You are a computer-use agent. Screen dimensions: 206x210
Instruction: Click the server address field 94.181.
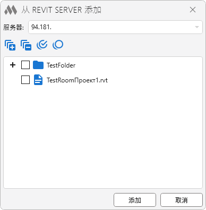115,27
